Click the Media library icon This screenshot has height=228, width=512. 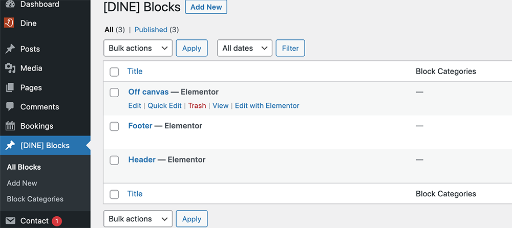click(x=10, y=68)
